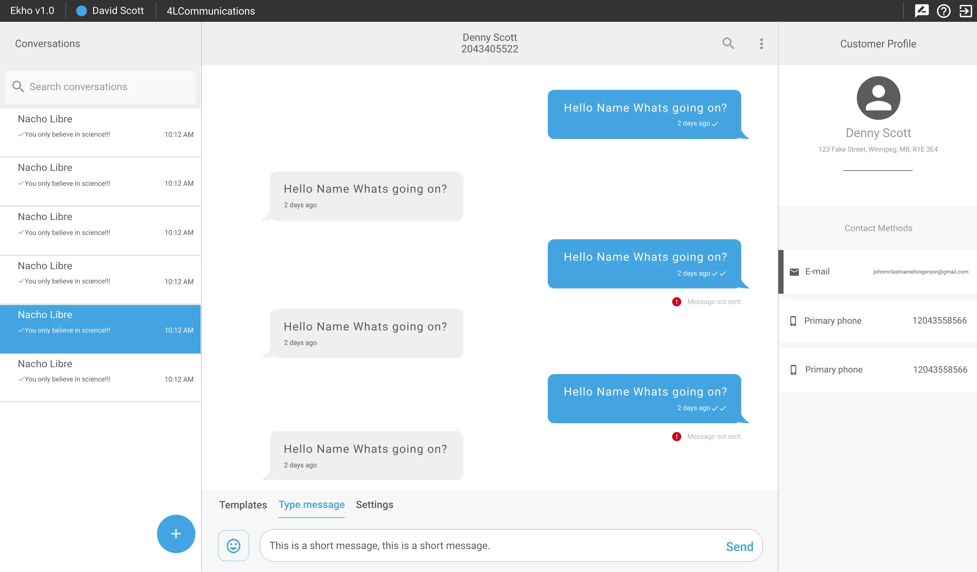Screen dimensions: 977x572
Task: Click the johnmclastnamelongerson@gmail.com email address
Action: (x=920, y=272)
